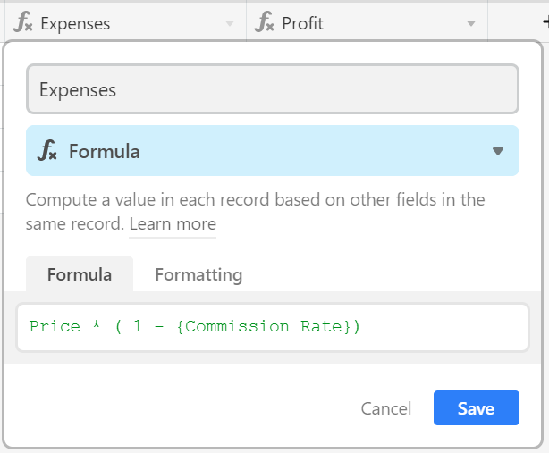
Task: Select the Formula field type label
Action: pos(105,151)
